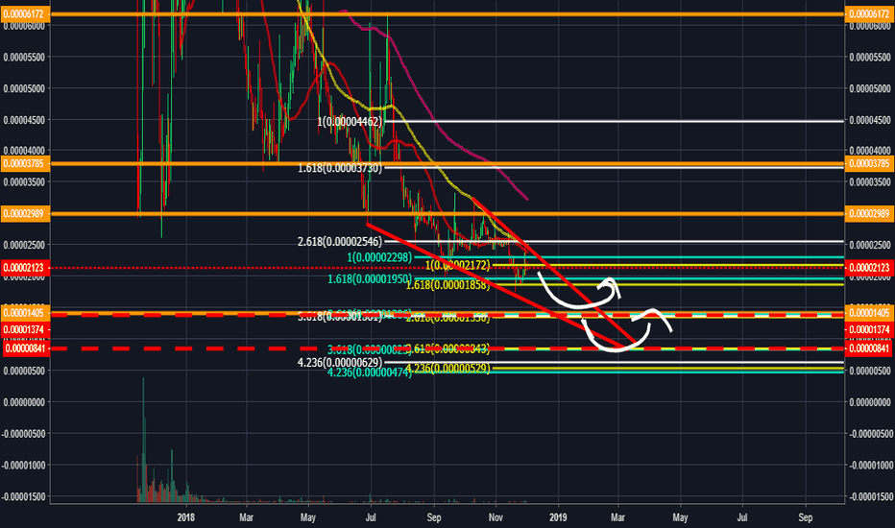Click the orange 0.00002989 label on left axis
Image resolution: width=895 pixels, height=528 pixels.
tap(25, 213)
